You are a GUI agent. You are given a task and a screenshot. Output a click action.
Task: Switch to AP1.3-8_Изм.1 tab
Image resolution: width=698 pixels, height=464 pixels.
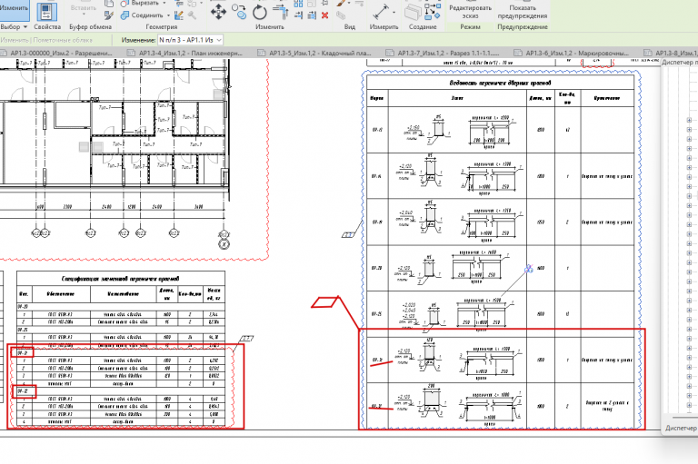(672, 53)
